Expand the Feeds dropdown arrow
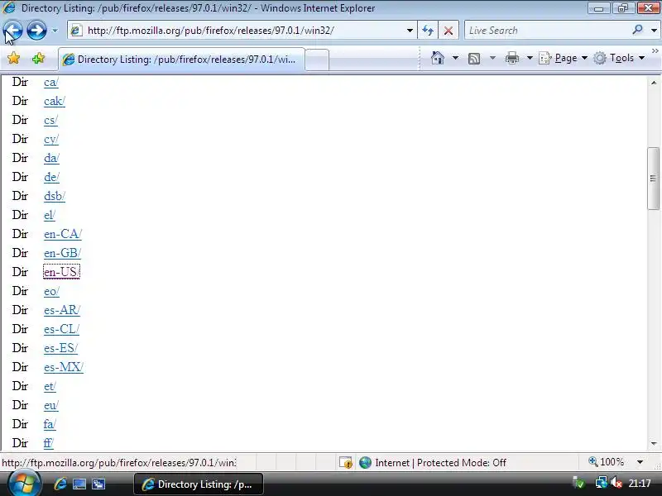This screenshot has height=496, width=662. tap(492, 58)
